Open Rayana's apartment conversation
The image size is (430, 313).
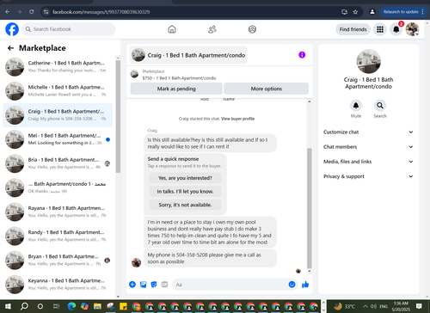point(58,212)
